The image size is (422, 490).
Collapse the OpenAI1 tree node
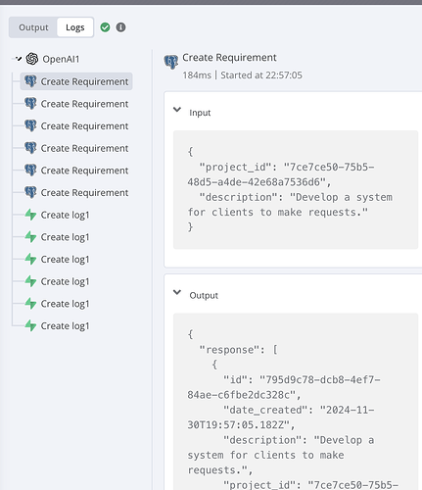tap(19, 59)
